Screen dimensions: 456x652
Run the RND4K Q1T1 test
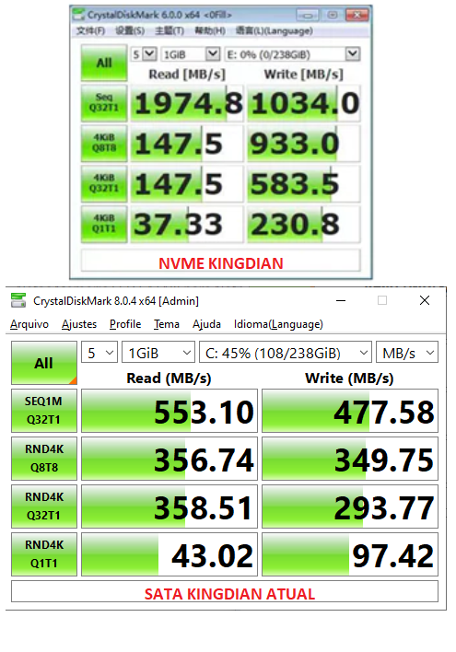(44, 554)
